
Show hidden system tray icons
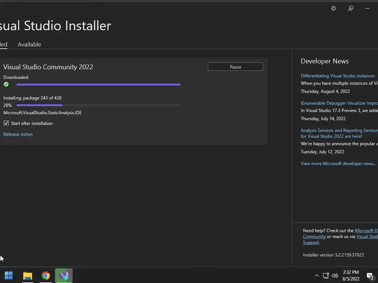[317, 276]
